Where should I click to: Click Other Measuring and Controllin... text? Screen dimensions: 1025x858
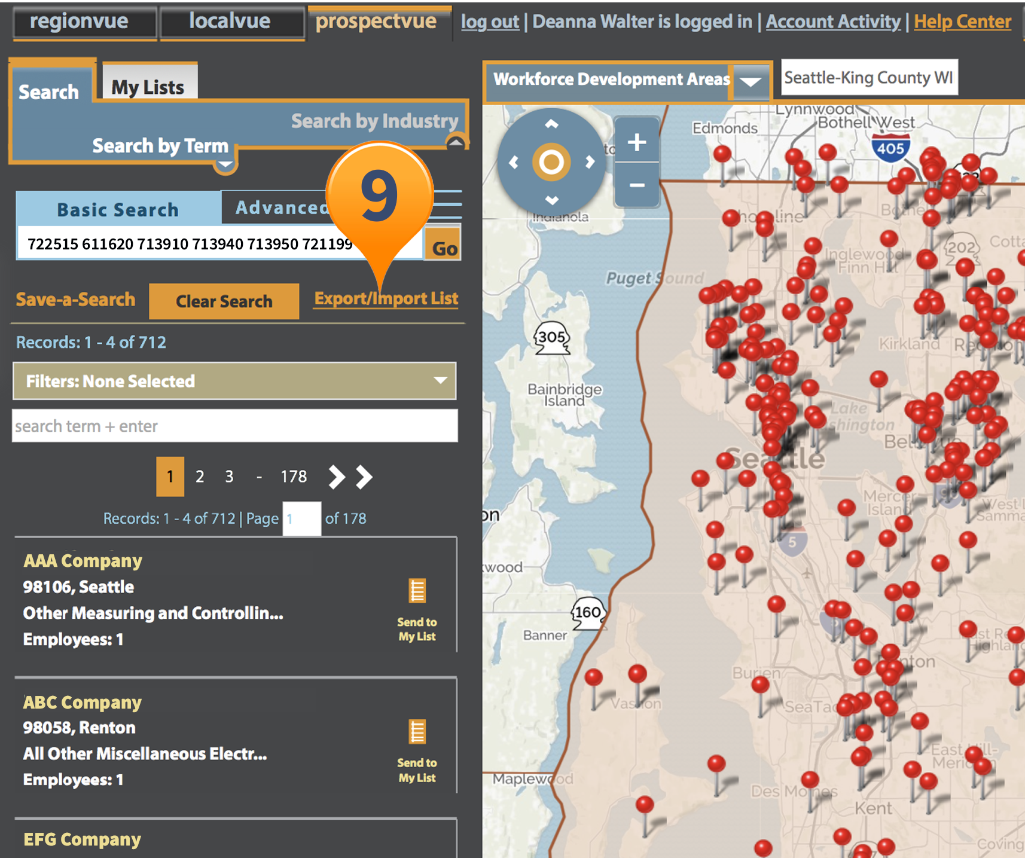tap(153, 613)
